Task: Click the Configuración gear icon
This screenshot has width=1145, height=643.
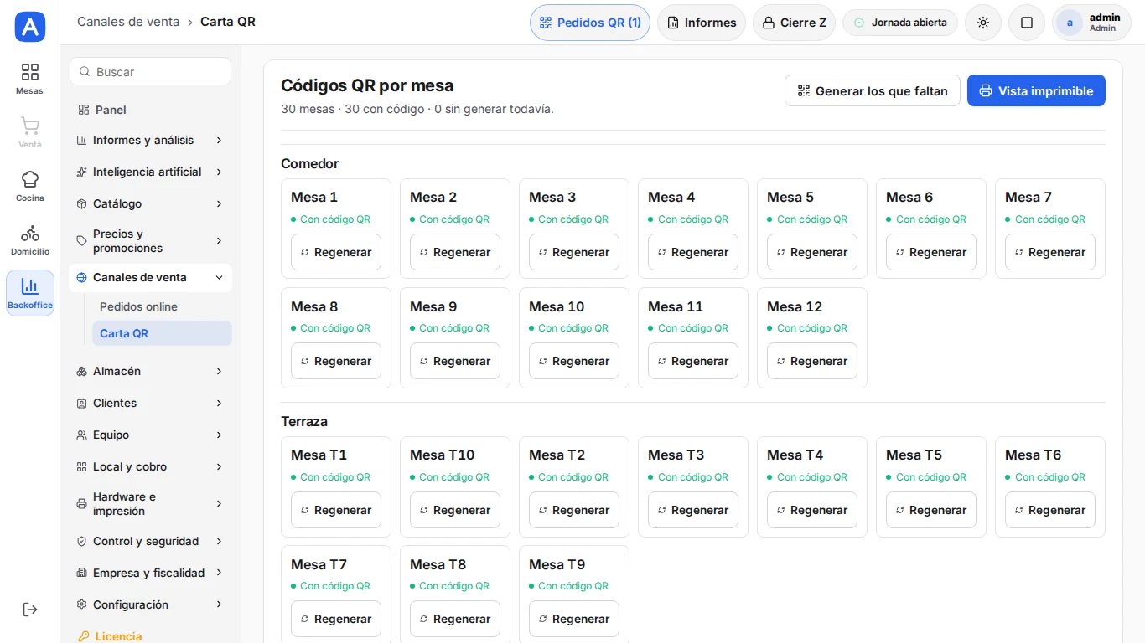Action: (81, 604)
